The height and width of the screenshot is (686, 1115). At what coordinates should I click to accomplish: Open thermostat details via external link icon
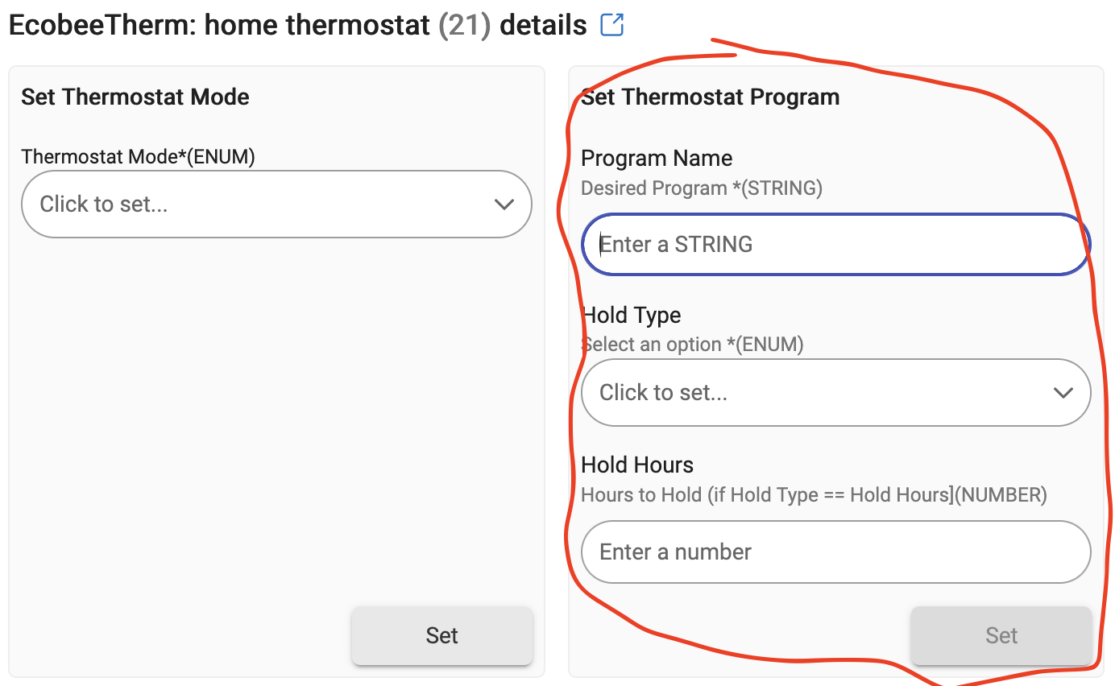612,26
